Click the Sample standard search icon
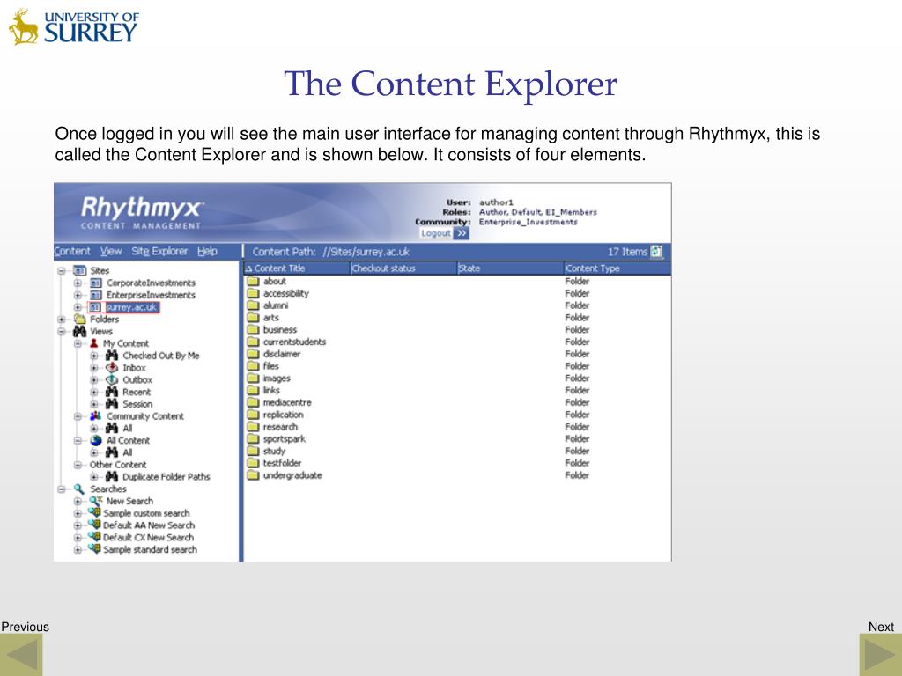The width and height of the screenshot is (902, 676). point(94,549)
